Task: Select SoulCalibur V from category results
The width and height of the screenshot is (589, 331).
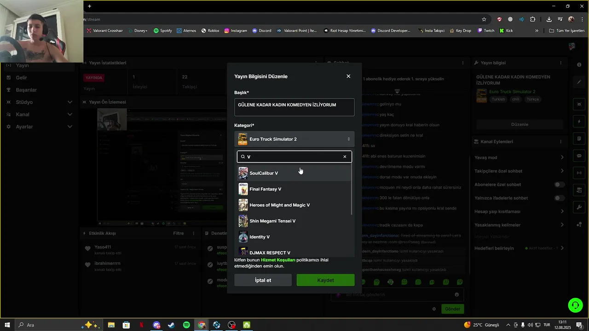Action: coord(294,173)
